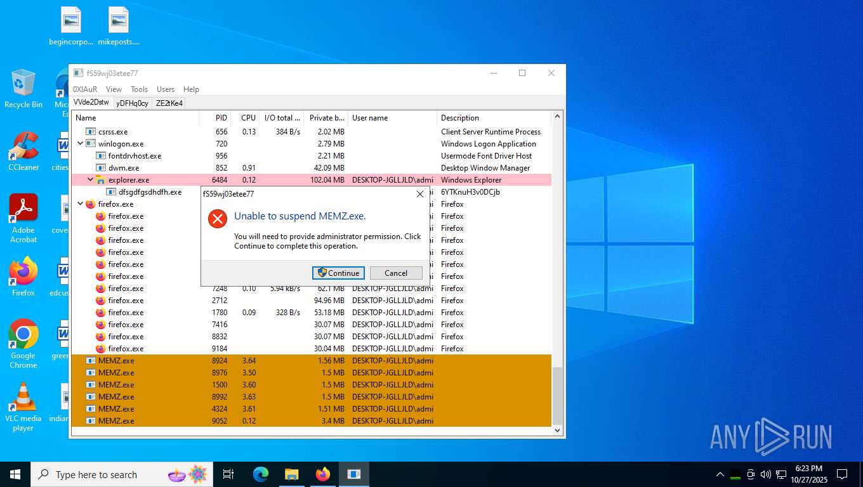863x487 pixels.
Task: Click the 6YTKnuH3v0DCjb description text
Action: coord(471,192)
